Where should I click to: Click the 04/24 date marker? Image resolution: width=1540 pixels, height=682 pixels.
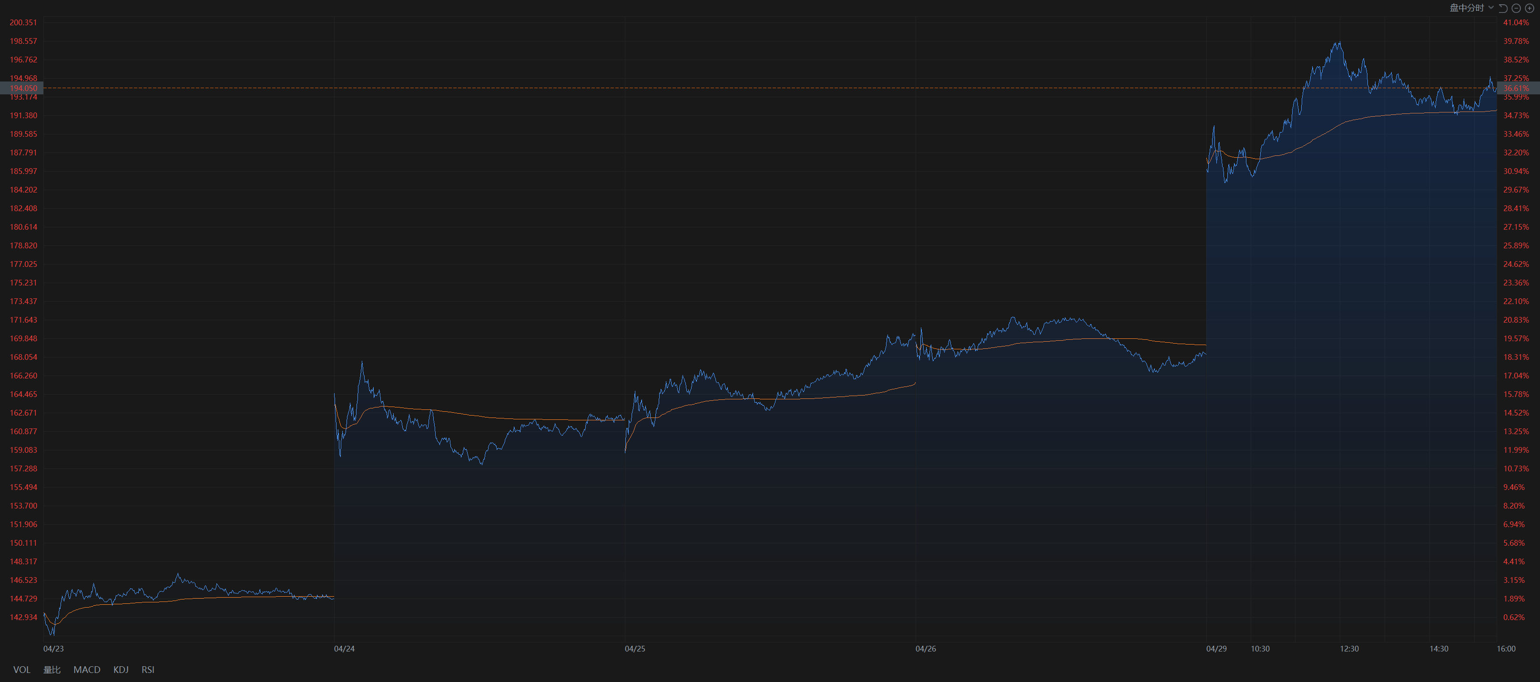click(344, 649)
